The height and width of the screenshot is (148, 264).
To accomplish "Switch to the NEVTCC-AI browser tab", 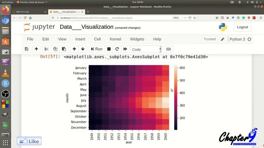I will coord(28,12).
